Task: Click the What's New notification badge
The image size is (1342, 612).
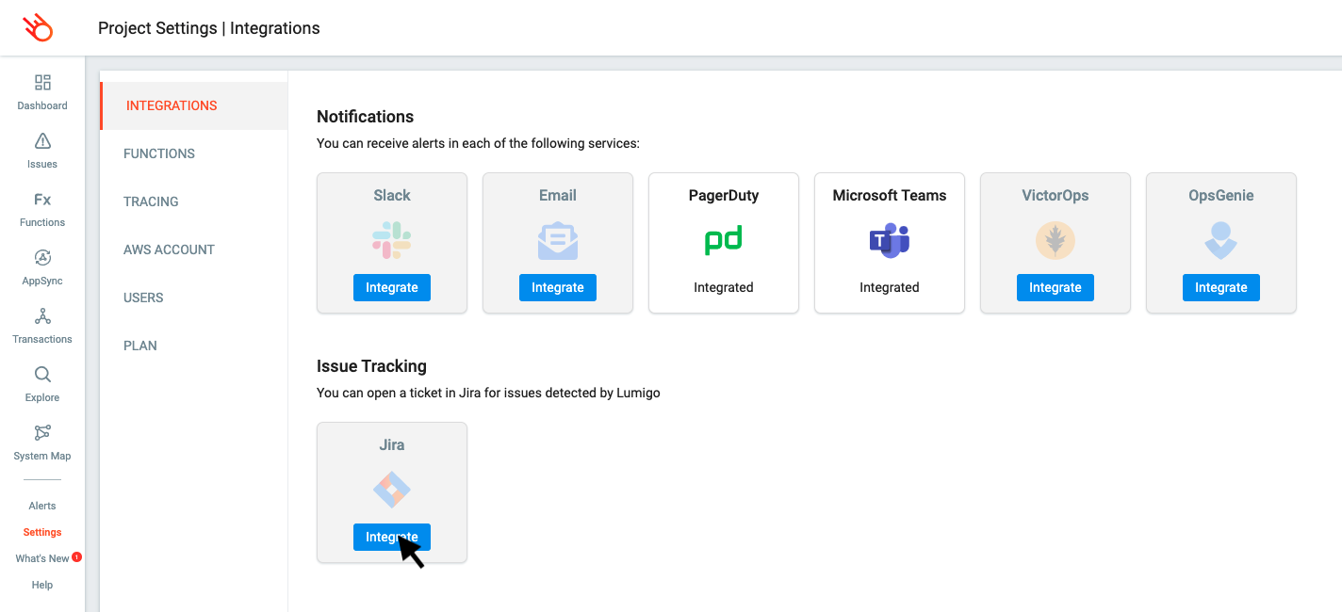Action: [77, 556]
